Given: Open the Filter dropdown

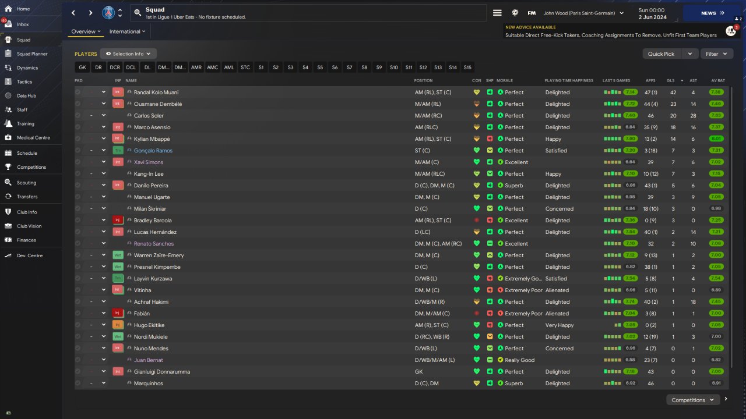Looking at the screenshot, I should 717,54.
